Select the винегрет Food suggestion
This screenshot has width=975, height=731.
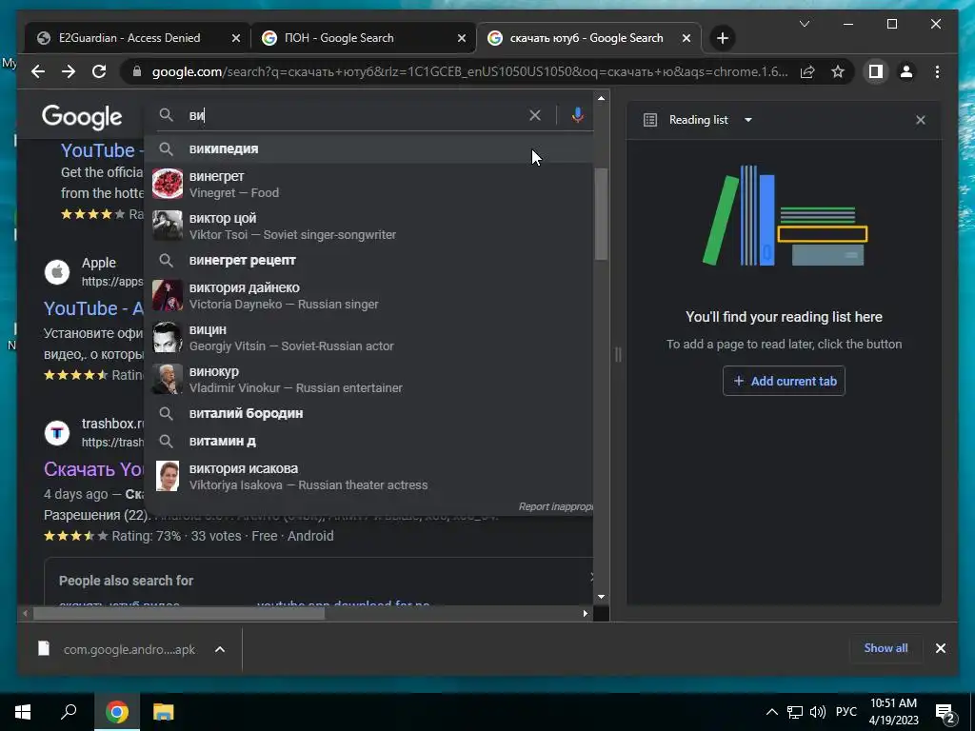[368, 185]
